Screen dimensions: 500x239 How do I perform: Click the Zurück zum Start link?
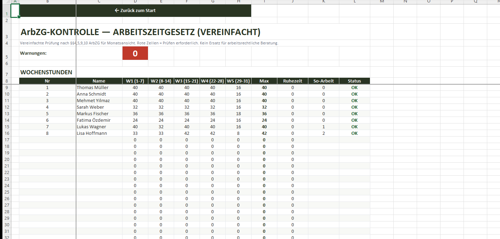point(135,11)
